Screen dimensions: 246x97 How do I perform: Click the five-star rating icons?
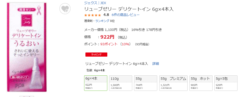[93, 15]
